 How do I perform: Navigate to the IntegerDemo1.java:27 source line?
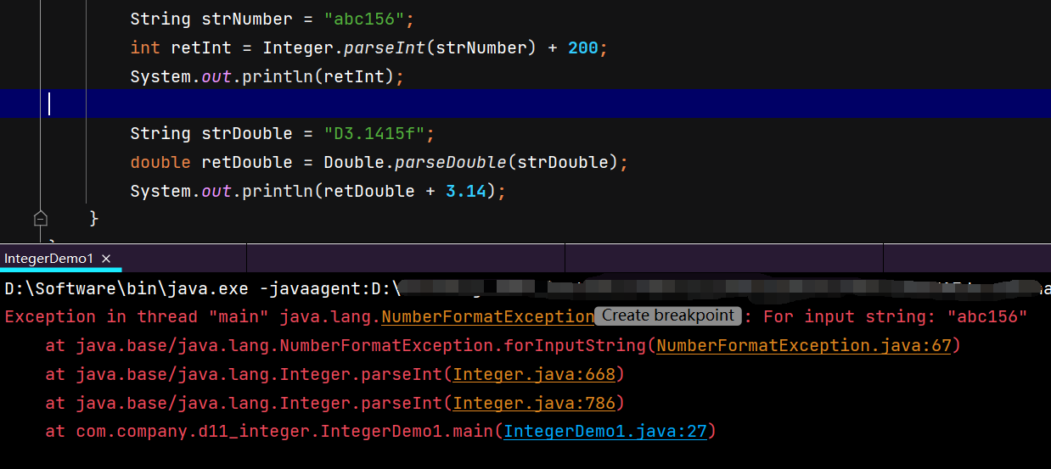pos(605,432)
